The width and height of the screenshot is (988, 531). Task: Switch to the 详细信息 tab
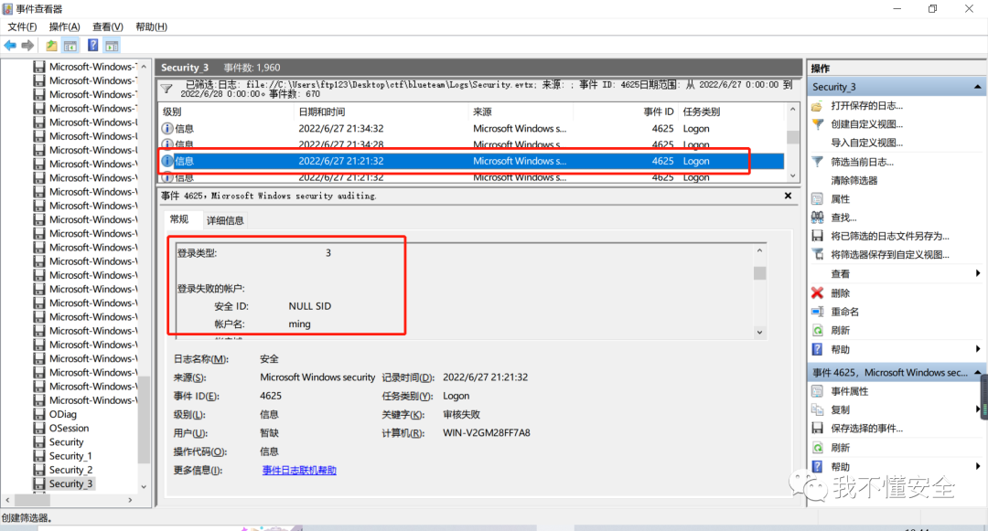[225, 220]
